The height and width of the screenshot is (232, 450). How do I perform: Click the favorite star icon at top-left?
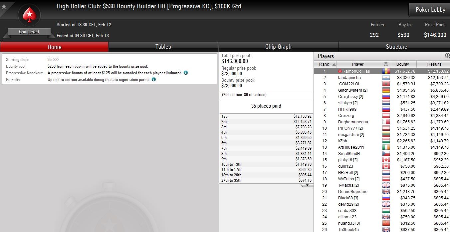click(x=4, y=6)
